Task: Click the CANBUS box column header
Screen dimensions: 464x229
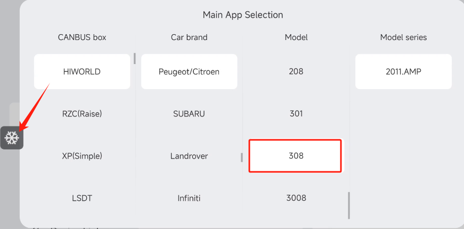Action: click(82, 37)
